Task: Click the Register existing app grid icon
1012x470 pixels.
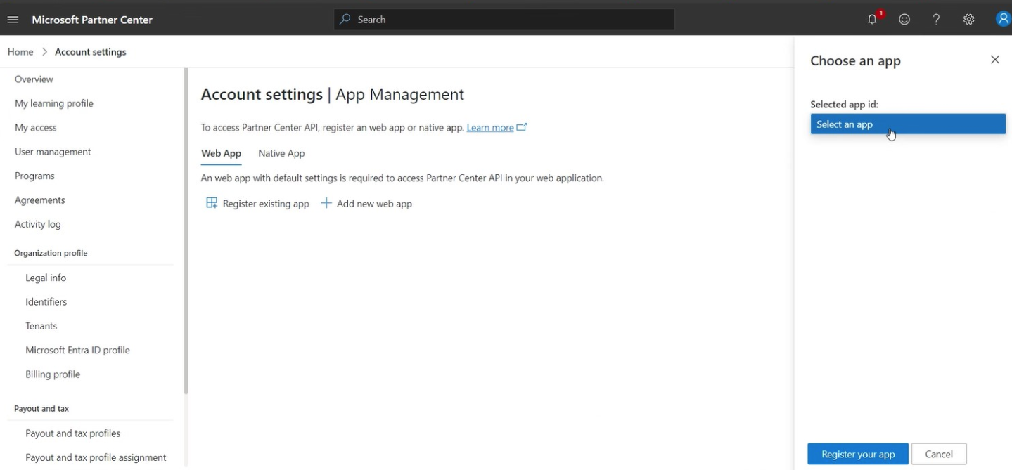Action: [212, 203]
